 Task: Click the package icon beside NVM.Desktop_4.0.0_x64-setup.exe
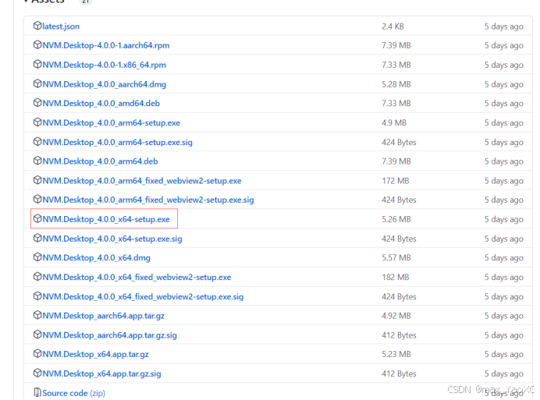[37, 218]
